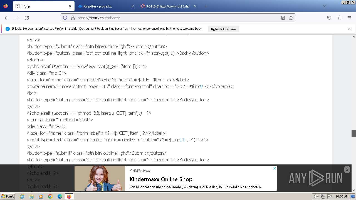Click the blue number 9 after $func

tap(201, 86)
